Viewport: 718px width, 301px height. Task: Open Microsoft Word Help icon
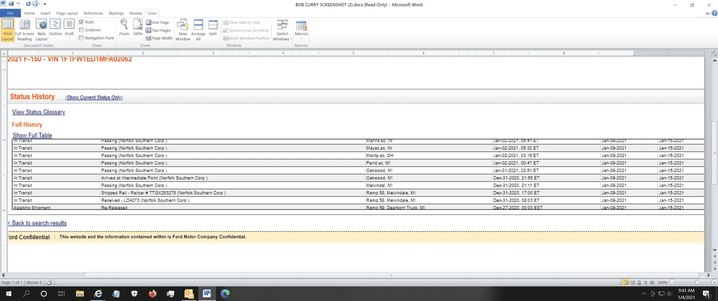[x=714, y=13]
